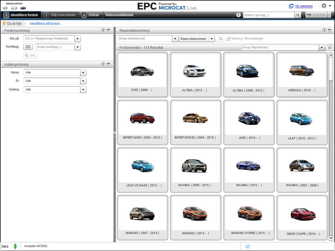This screenshot has height=251, width=335.
Task: Click the Kundtagg card icon button
Action: pyautogui.click(x=28, y=47)
